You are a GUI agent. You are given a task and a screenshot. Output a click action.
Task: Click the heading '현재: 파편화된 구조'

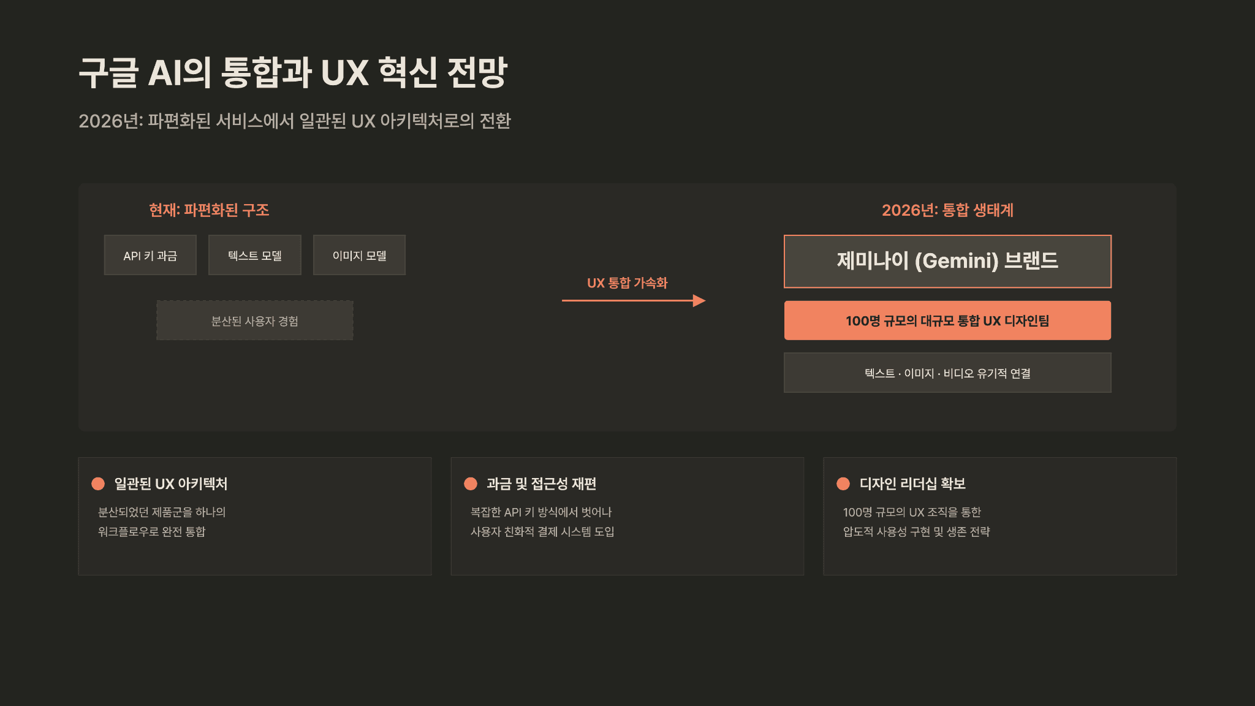pyautogui.click(x=209, y=210)
